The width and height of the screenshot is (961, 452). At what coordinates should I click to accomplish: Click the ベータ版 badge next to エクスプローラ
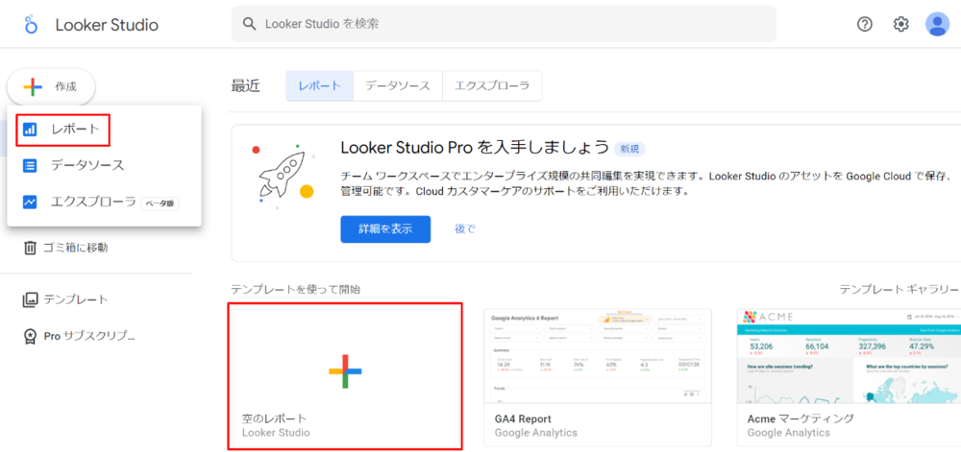160,203
